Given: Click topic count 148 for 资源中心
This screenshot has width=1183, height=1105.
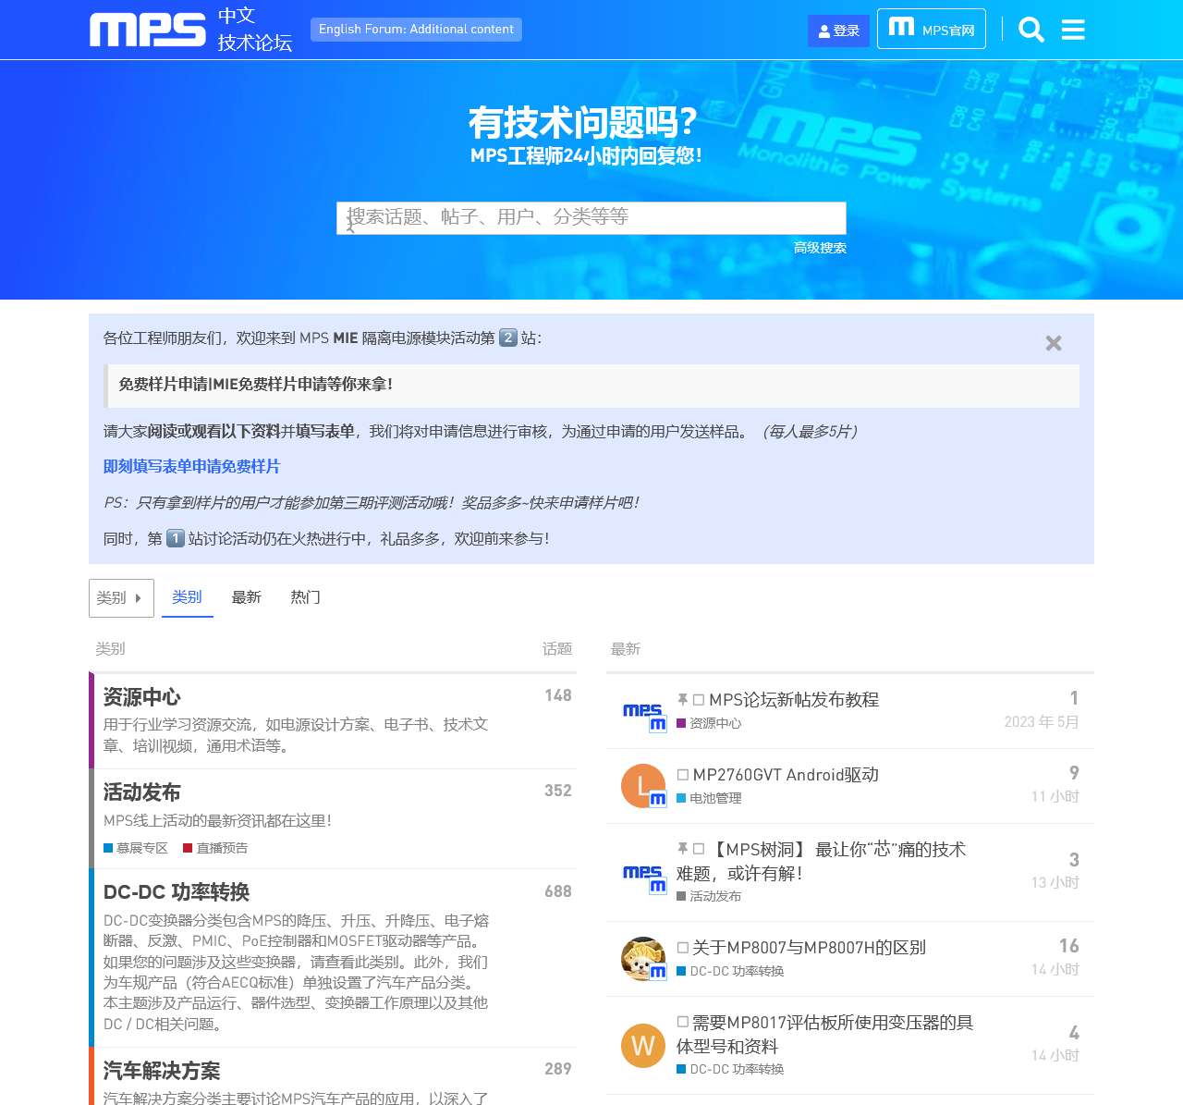Looking at the screenshot, I should 558,695.
